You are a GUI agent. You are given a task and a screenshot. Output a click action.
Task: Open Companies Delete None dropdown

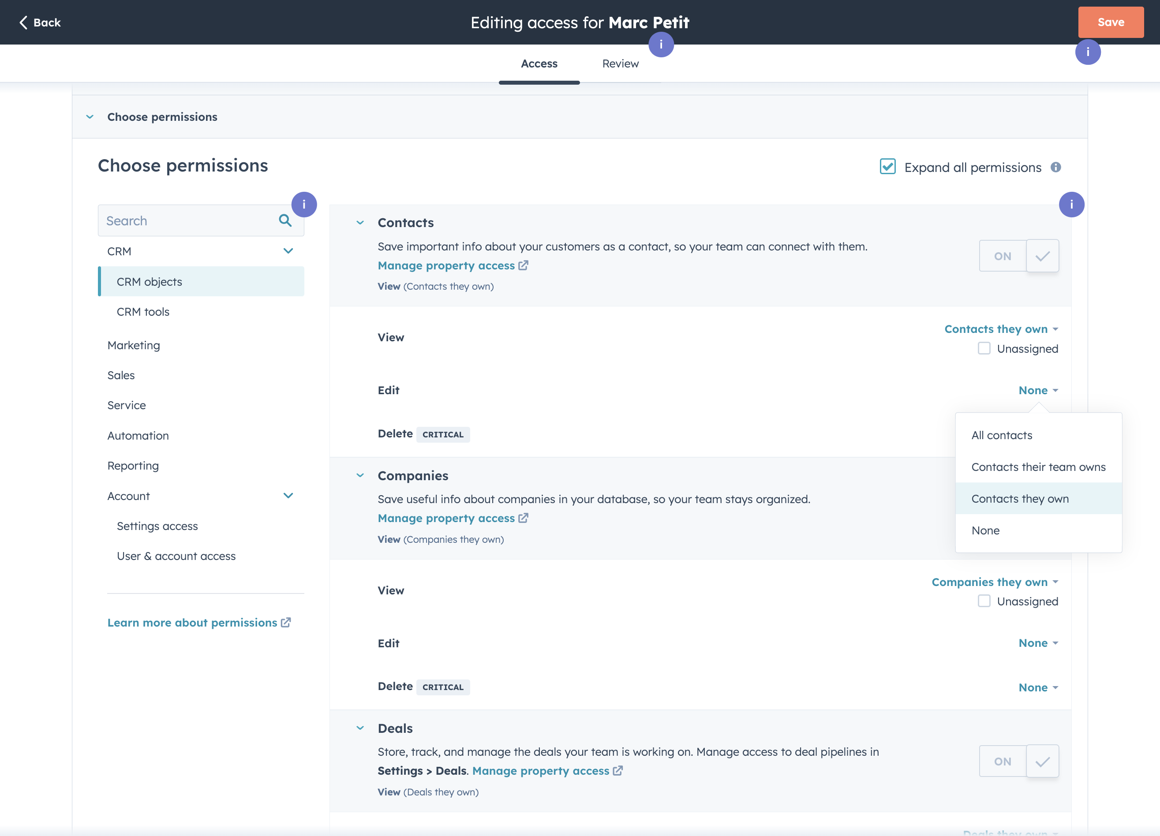pos(1038,687)
